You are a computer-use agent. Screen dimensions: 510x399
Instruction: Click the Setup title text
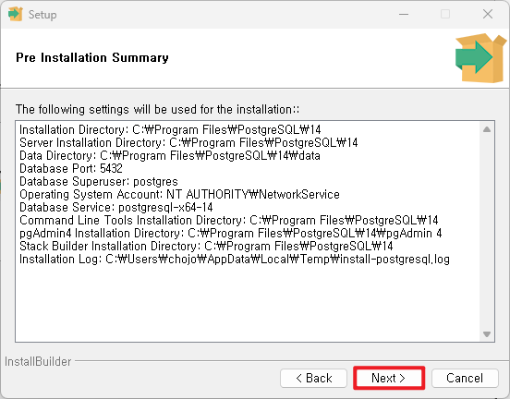coord(42,15)
